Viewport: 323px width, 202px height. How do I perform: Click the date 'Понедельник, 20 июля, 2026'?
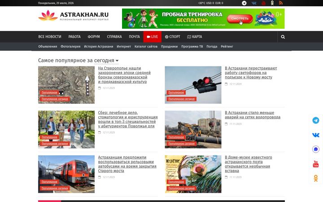(56, 3)
